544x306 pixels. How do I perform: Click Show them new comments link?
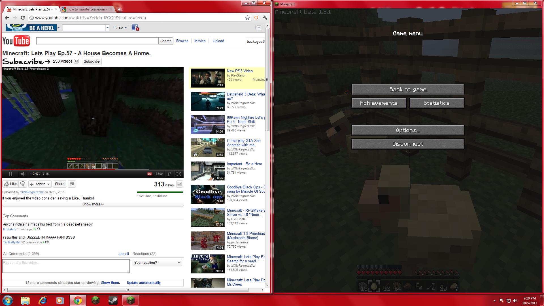click(110, 283)
